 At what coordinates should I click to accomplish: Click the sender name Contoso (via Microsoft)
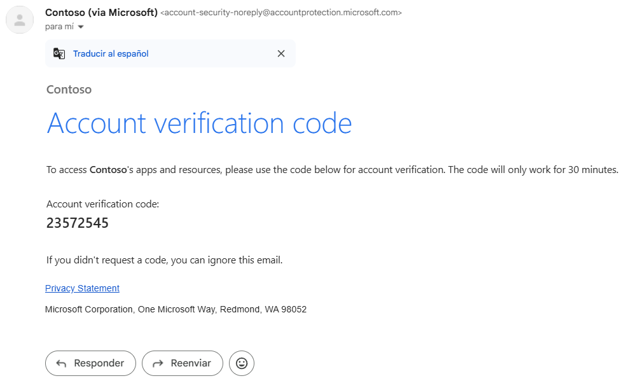click(x=102, y=13)
